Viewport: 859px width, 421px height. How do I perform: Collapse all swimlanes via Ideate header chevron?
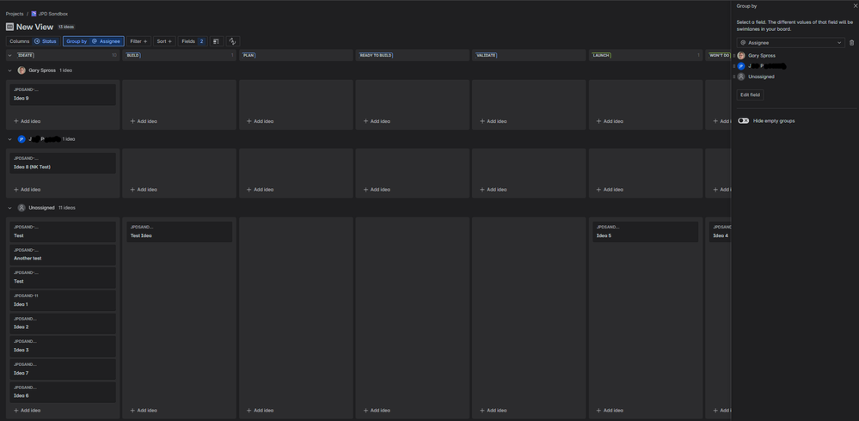pyautogui.click(x=9, y=55)
